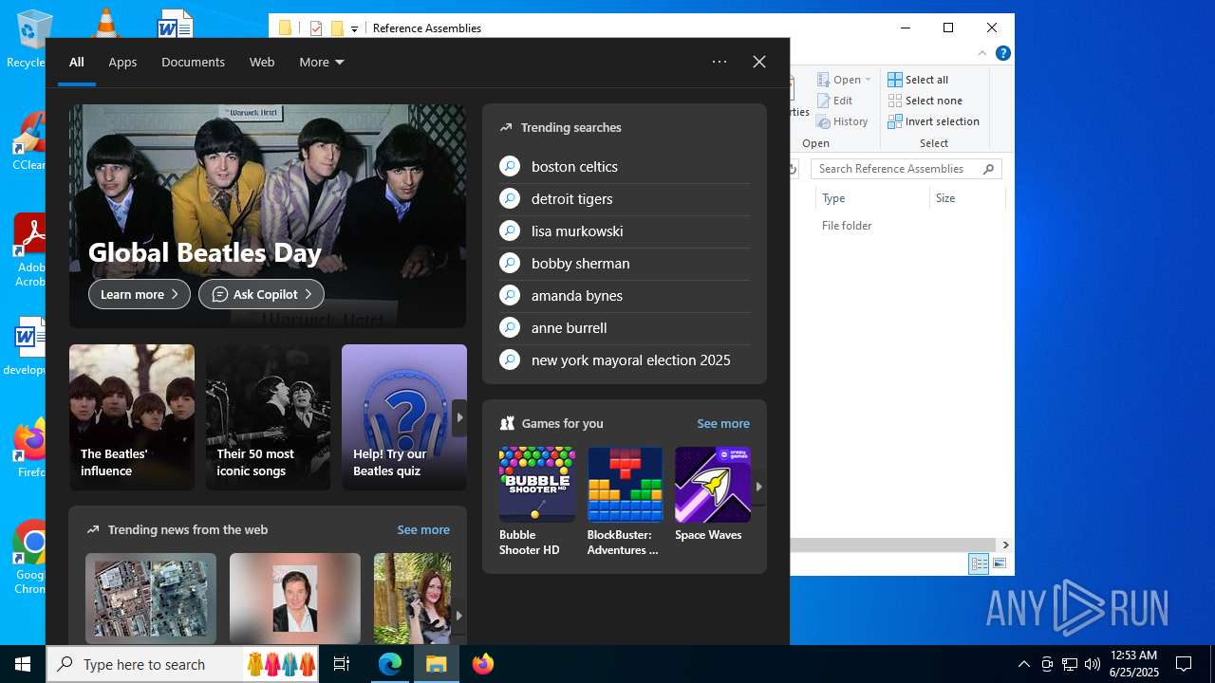The image size is (1215, 683).
Task: Switch Explorer to large icons view
Action: [1000, 563]
